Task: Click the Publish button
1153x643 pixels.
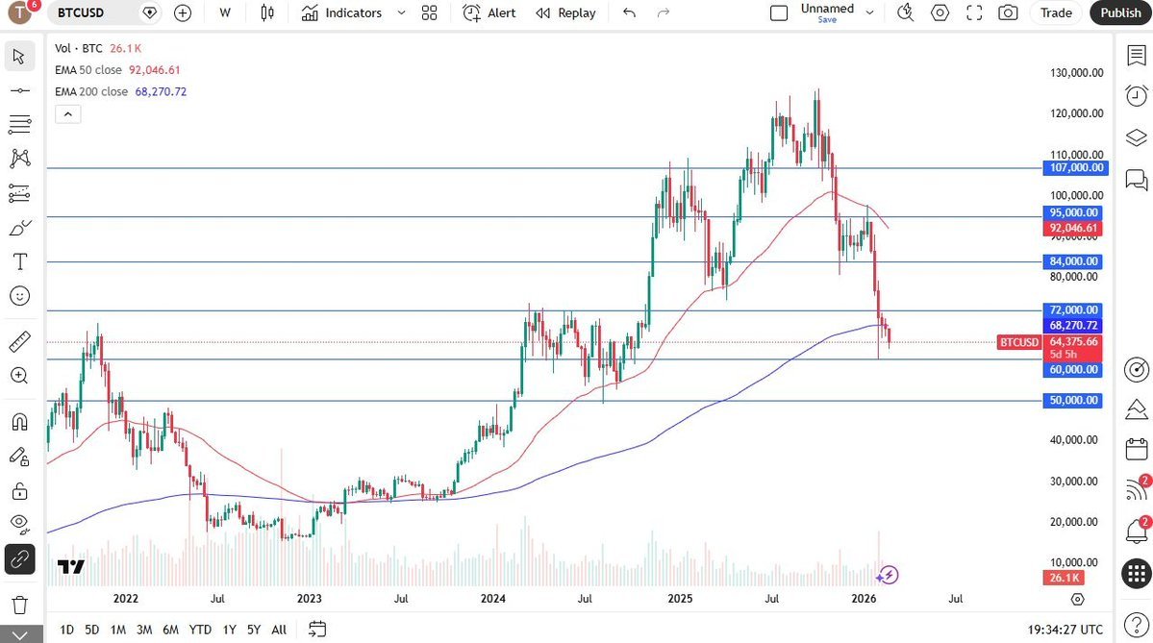Action: pos(1119,12)
